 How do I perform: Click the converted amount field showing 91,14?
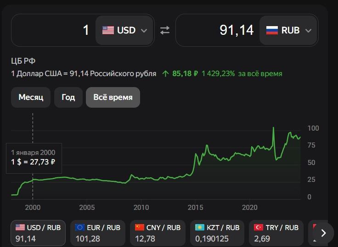pyautogui.click(x=217, y=30)
